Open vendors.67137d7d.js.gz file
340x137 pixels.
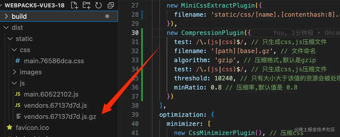pyautogui.click(x=60, y=117)
